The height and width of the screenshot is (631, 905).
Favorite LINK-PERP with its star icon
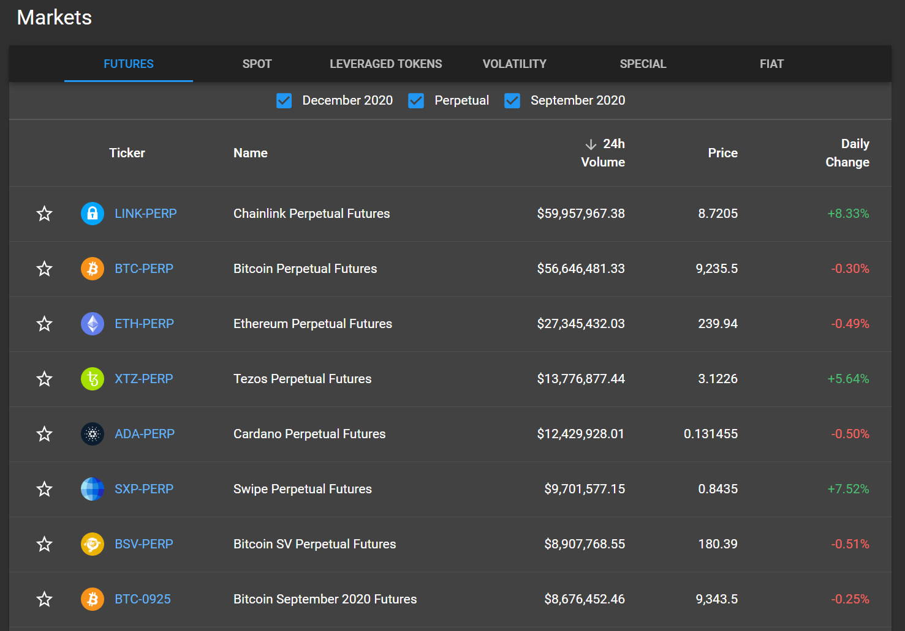44,214
